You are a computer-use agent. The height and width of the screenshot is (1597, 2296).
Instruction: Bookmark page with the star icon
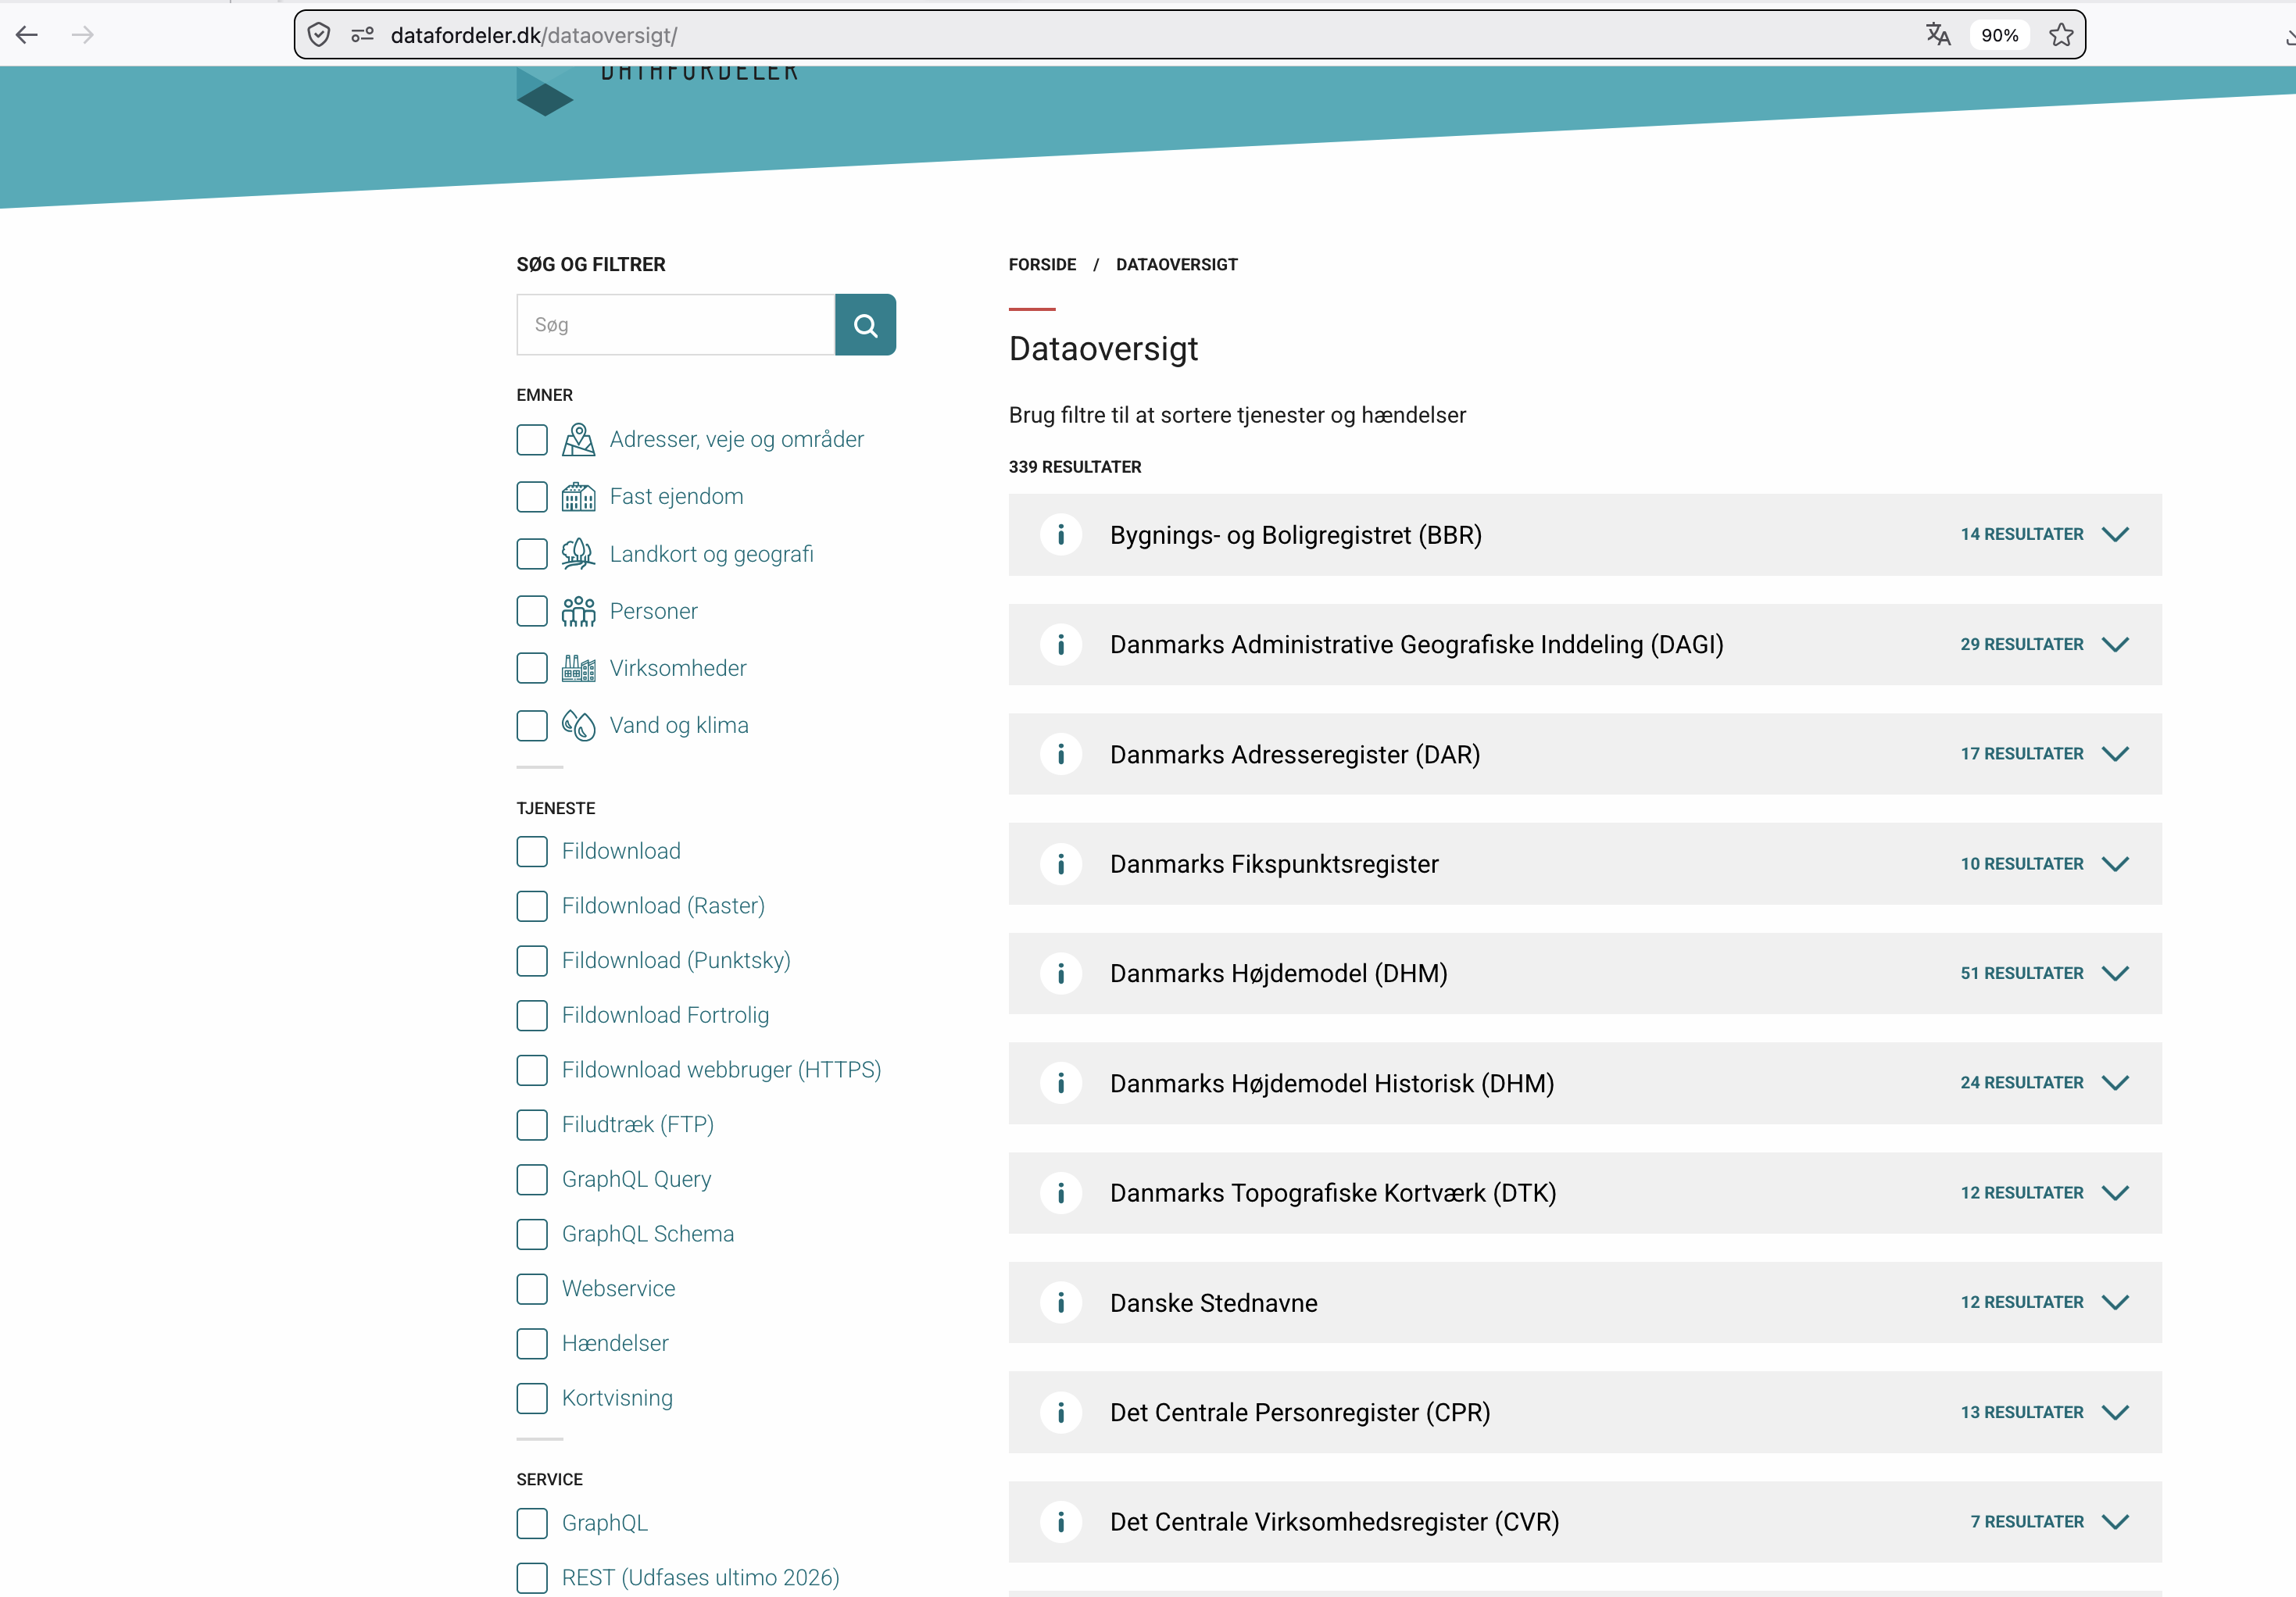pos(2061,35)
